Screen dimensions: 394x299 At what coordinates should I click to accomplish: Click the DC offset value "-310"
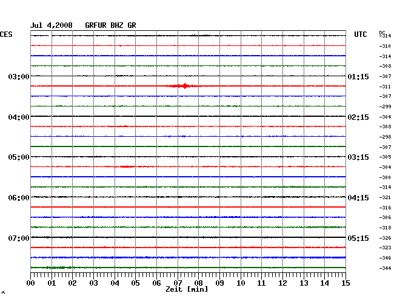pyautogui.click(x=385, y=46)
